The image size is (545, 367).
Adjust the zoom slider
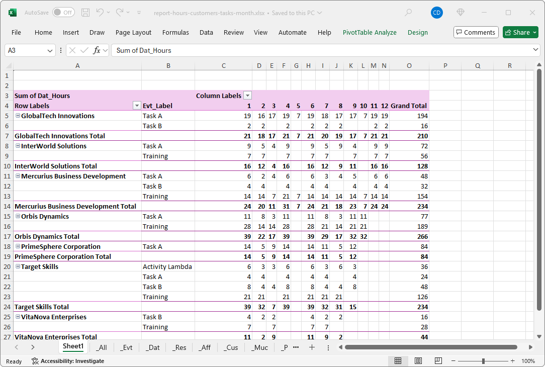click(484, 361)
